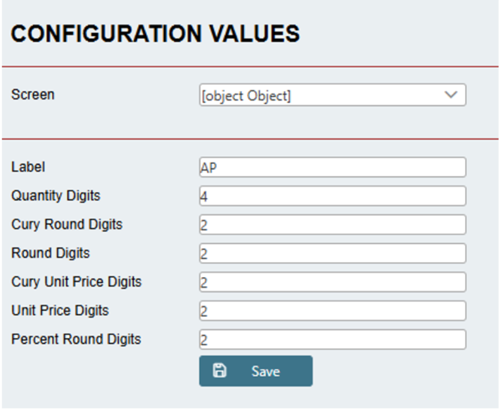This screenshot has height=409, width=501.
Task: Click the 'Percent Round Digits' label text
Action: pos(76,339)
